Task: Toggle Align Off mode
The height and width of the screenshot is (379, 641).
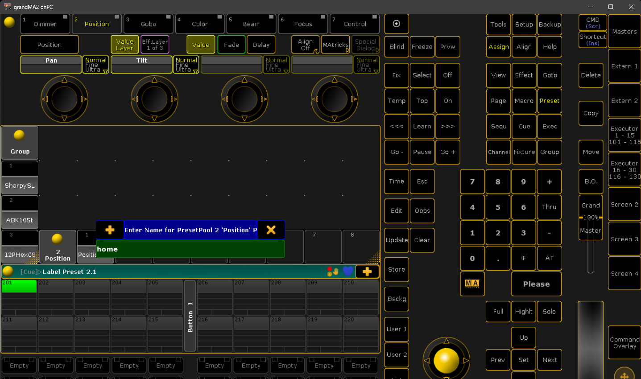Action: coord(306,45)
